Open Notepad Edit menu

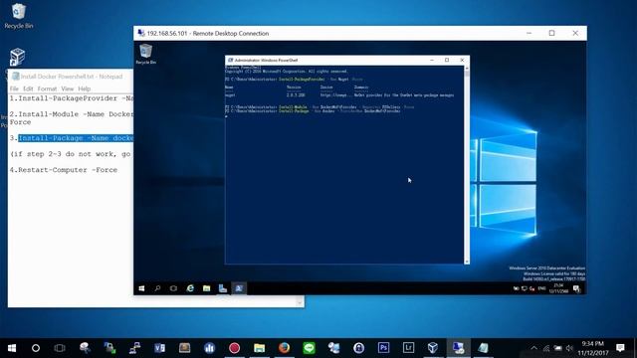coord(28,89)
